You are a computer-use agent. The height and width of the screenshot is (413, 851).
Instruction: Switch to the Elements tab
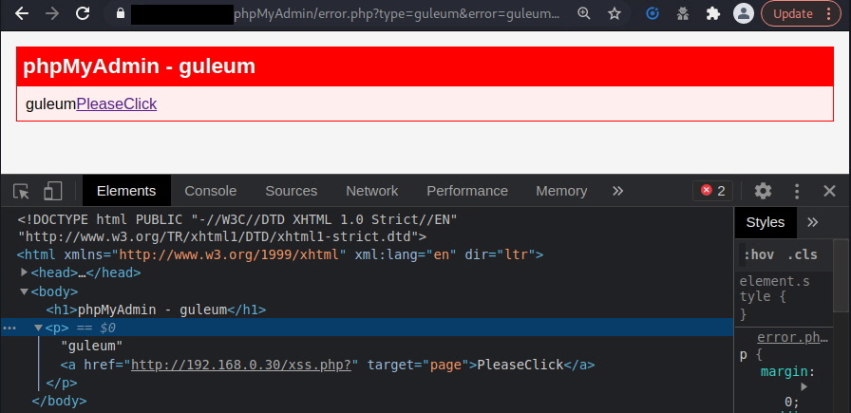[126, 191]
